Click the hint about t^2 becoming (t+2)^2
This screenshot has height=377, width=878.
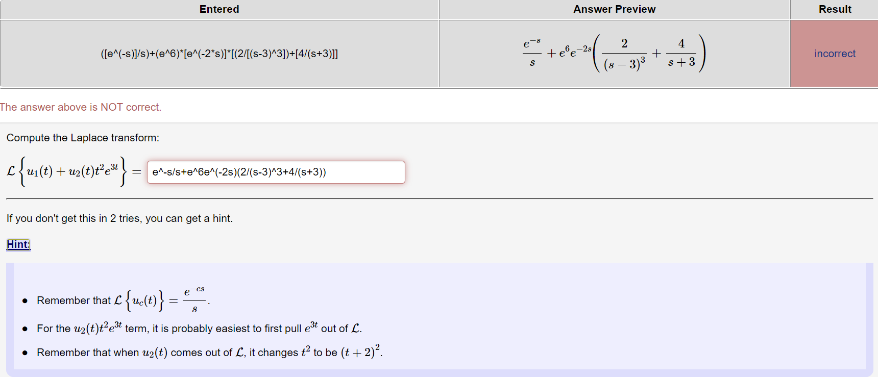204,352
